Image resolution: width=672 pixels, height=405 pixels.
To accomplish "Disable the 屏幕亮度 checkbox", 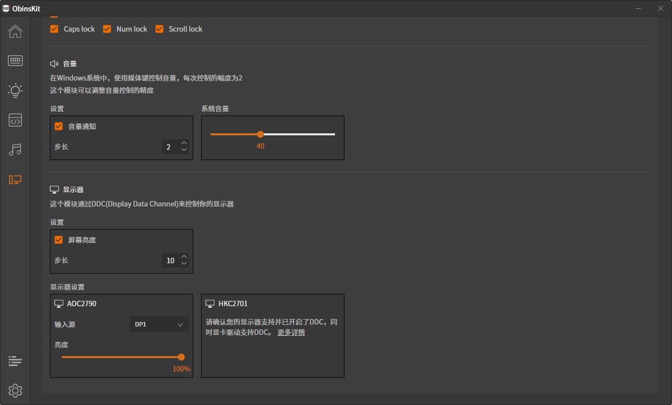I will [x=59, y=240].
